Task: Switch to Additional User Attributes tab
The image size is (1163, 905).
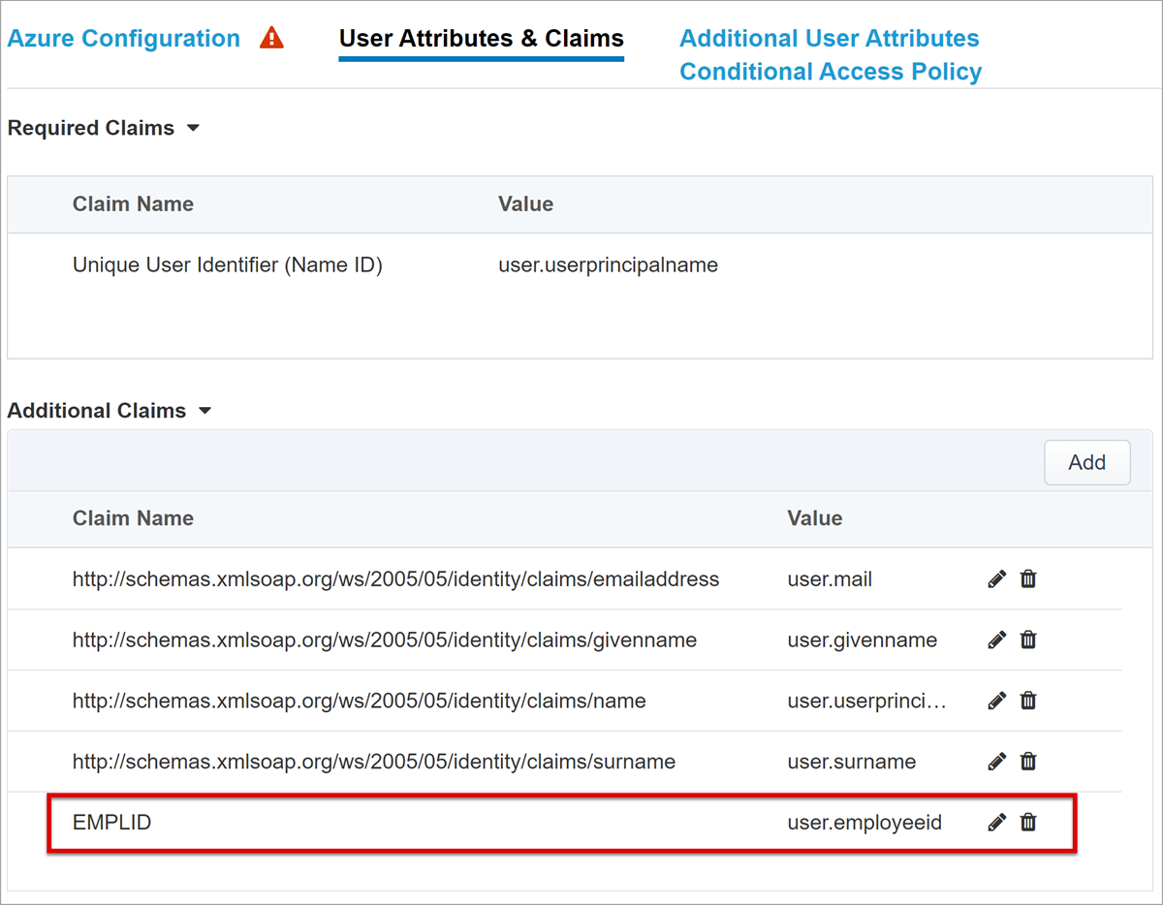Action: tap(830, 39)
